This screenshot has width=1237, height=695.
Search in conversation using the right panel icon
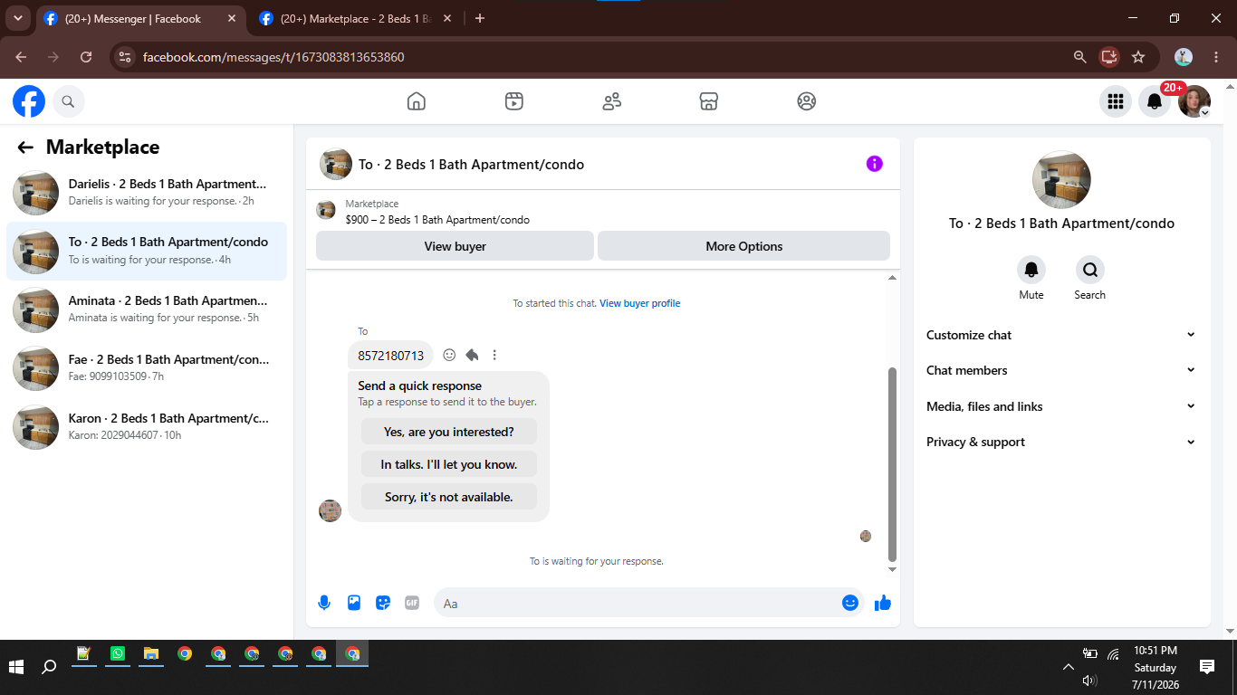(x=1090, y=270)
